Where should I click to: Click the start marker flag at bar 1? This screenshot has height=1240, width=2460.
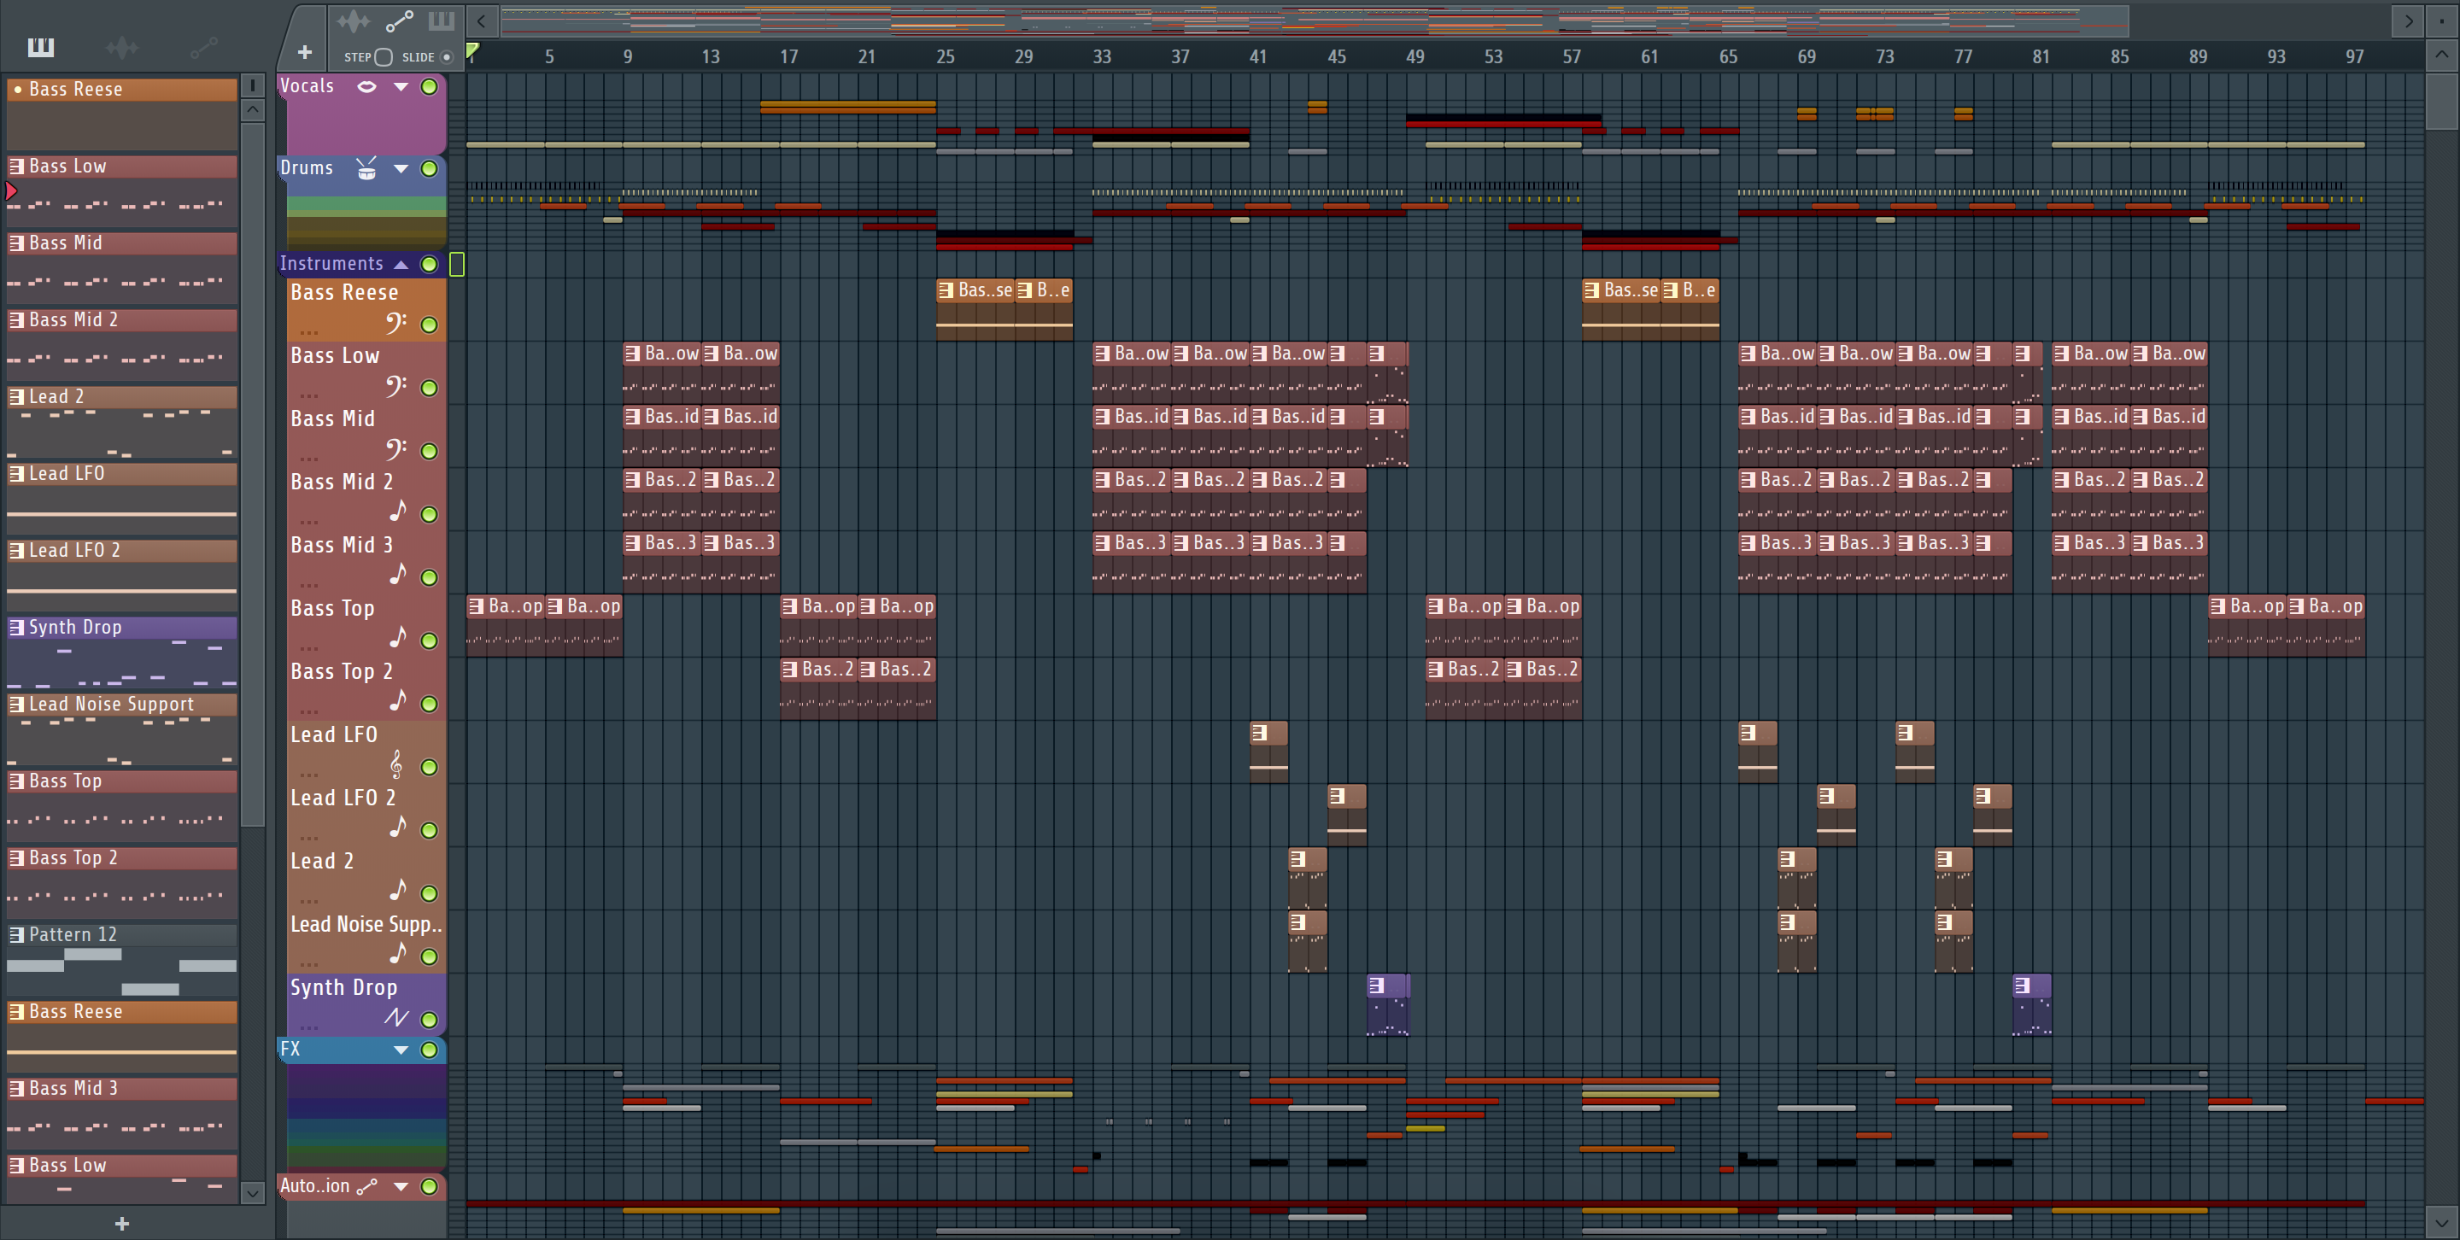click(x=472, y=50)
